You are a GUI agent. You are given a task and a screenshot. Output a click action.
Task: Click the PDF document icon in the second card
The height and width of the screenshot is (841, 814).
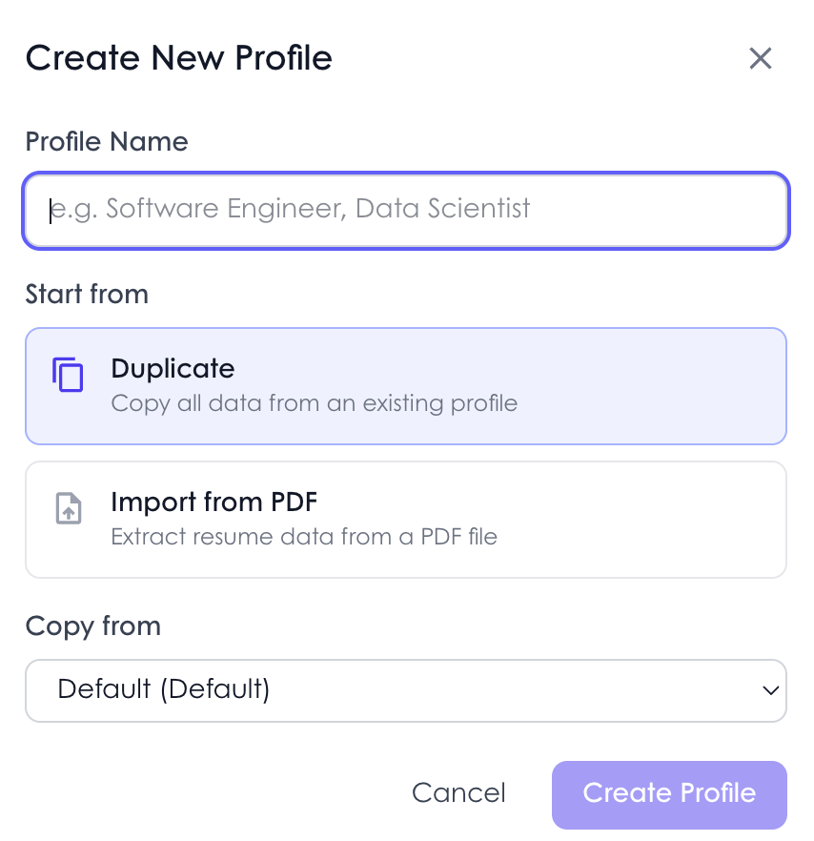pyautogui.click(x=68, y=509)
